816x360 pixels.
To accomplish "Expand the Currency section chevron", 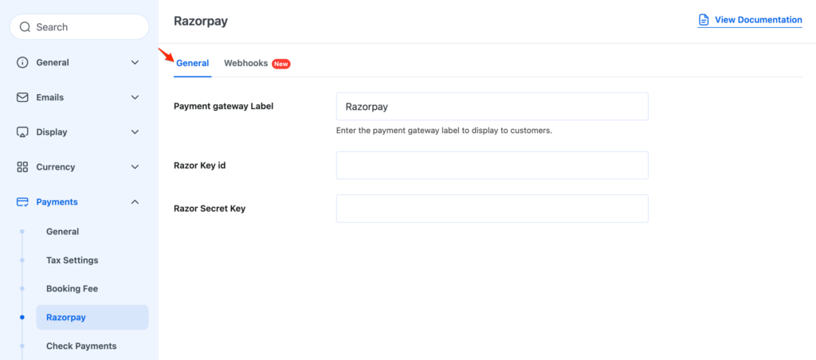I will point(135,167).
